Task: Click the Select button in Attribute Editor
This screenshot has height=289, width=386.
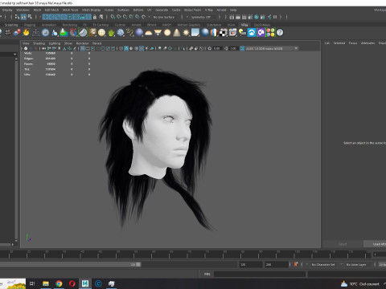Action: pos(343,244)
